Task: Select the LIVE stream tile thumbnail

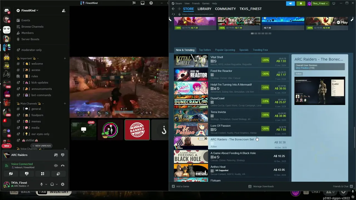Action: point(83,130)
